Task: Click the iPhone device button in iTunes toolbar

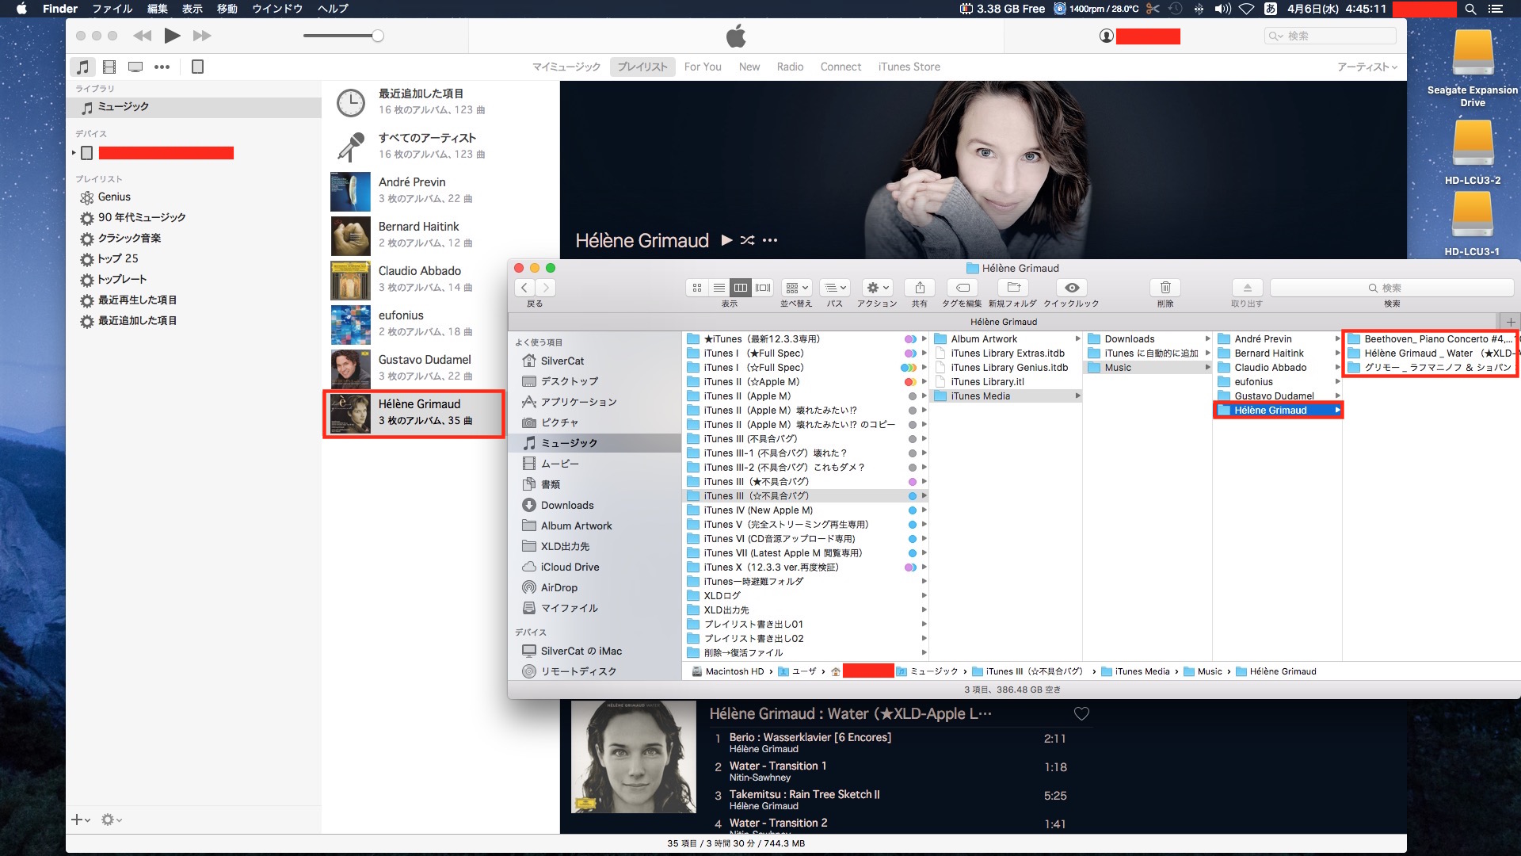Action: click(198, 67)
